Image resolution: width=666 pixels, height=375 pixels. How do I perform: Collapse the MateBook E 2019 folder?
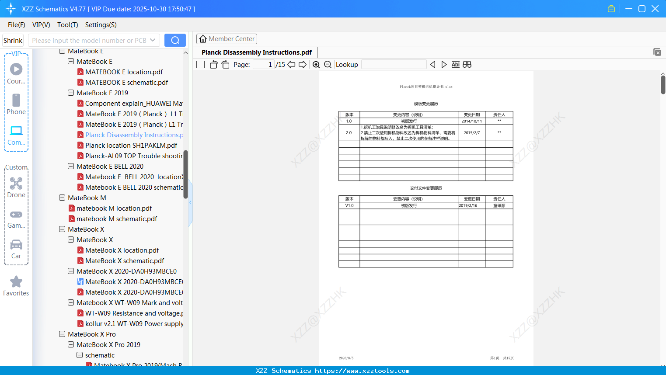click(x=71, y=93)
